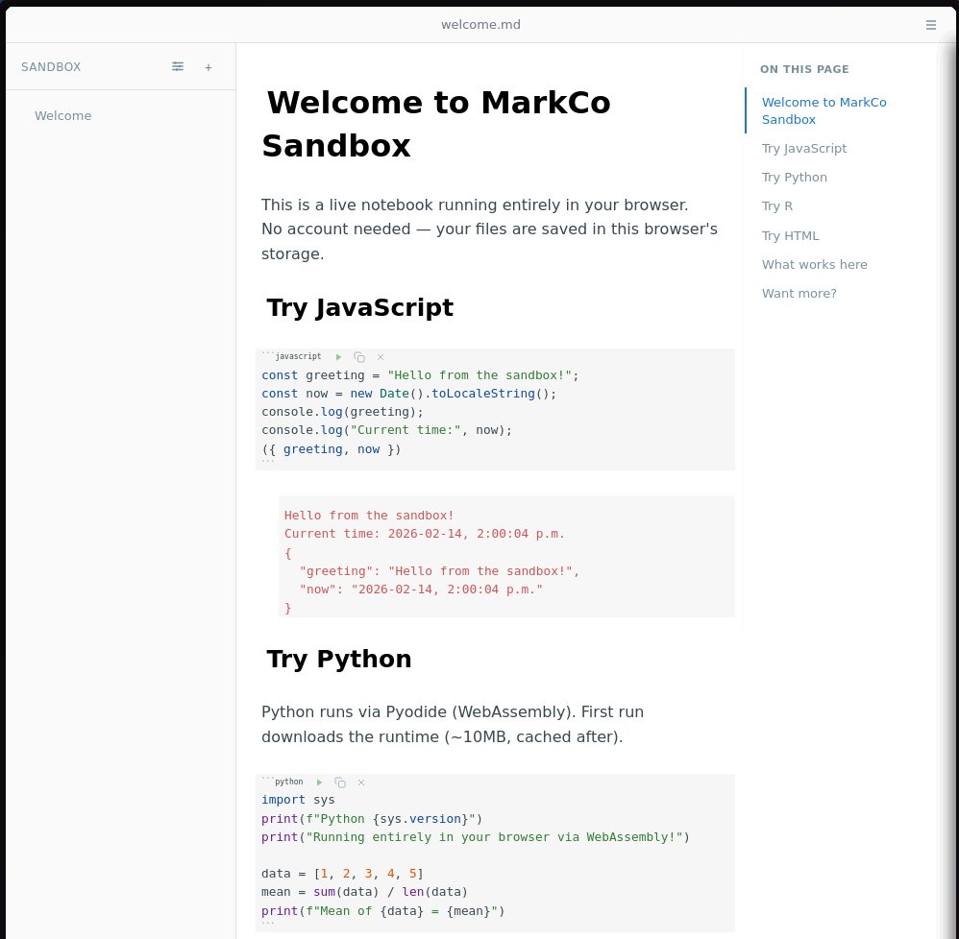Copy the python code block
The width and height of the screenshot is (959, 939).
[340, 782]
